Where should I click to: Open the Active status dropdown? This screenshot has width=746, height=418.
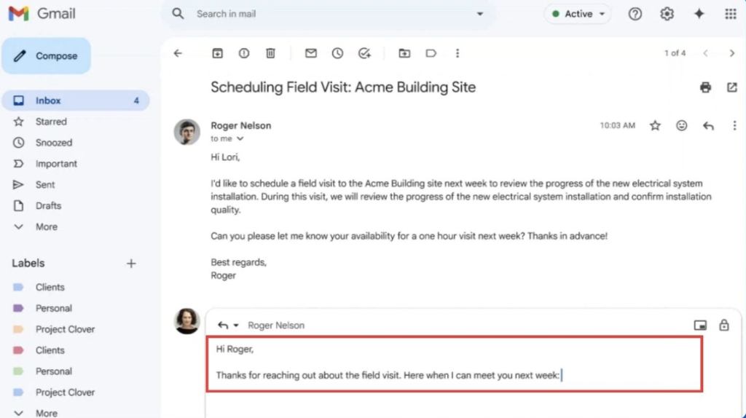[579, 14]
